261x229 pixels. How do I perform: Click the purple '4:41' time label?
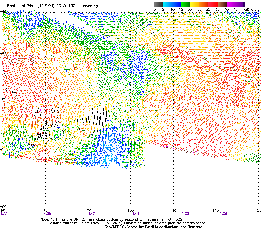click(x=135, y=214)
